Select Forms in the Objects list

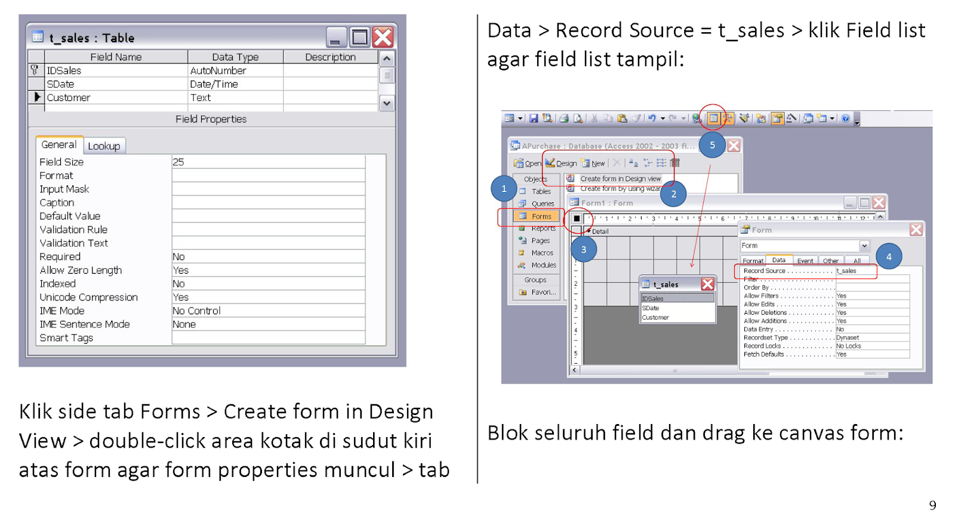(537, 216)
